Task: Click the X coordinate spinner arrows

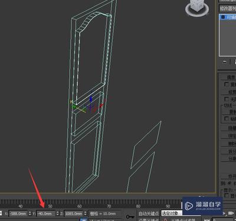Action: [x=30, y=213]
